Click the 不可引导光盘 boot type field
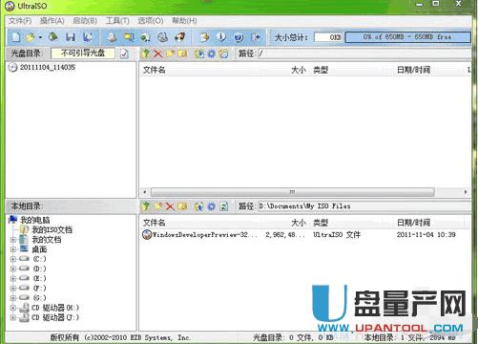This screenshot has height=344, width=478. pyautogui.click(x=83, y=54)
